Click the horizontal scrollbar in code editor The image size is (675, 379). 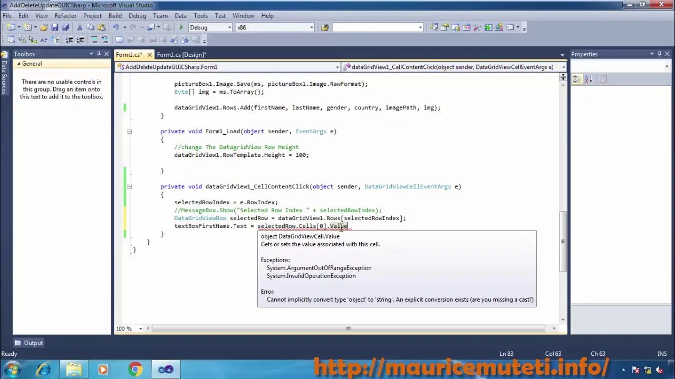tap(348, 328)
